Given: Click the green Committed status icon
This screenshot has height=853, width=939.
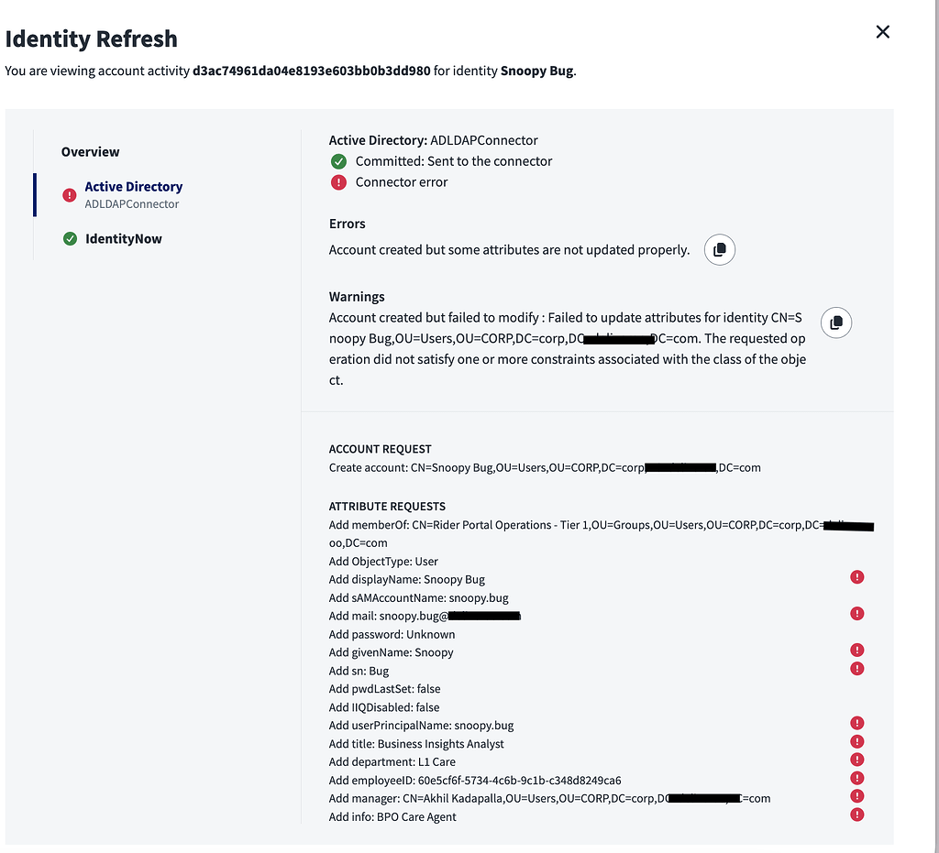Looking at the screenshot, I should [338, 160].
